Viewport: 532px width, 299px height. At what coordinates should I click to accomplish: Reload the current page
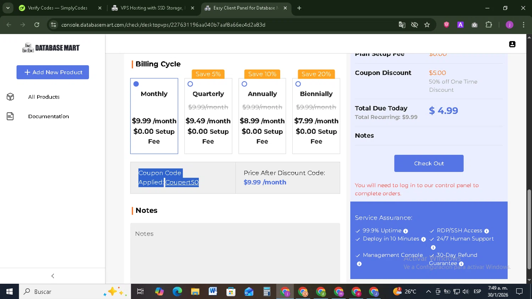tap(37, 25)
